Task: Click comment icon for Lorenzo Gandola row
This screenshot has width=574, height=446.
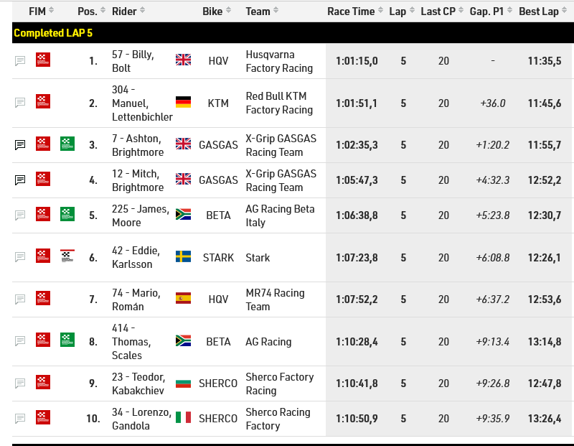Action: pos(20,418)
